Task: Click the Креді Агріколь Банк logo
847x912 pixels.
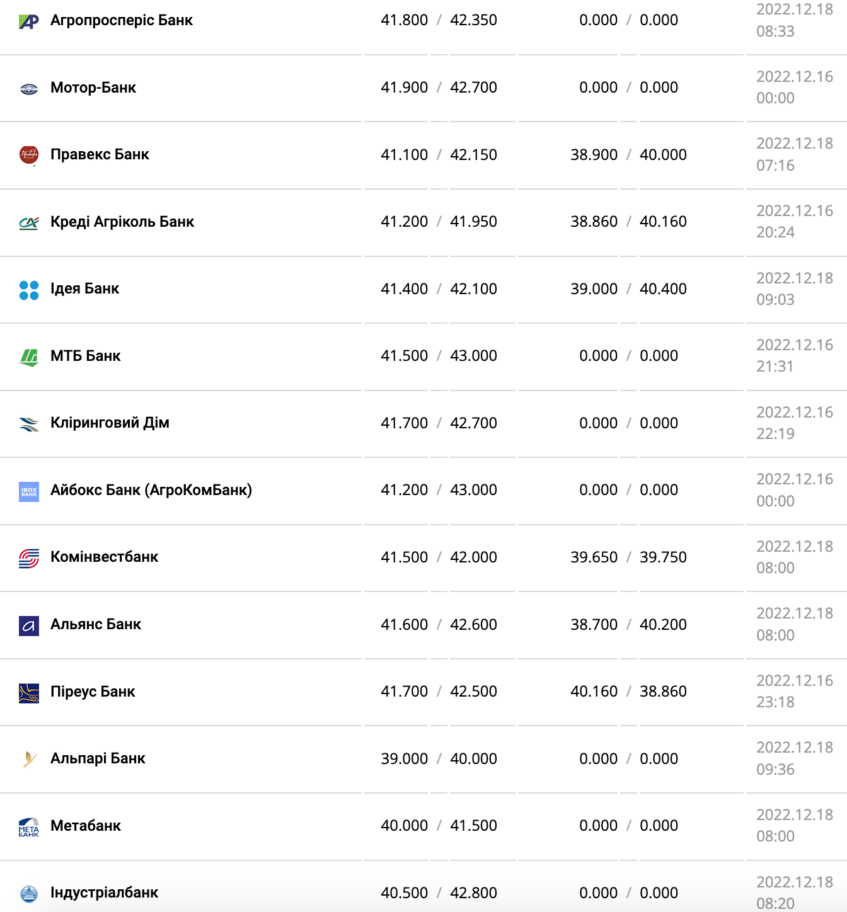Action: tap(29, 222)
